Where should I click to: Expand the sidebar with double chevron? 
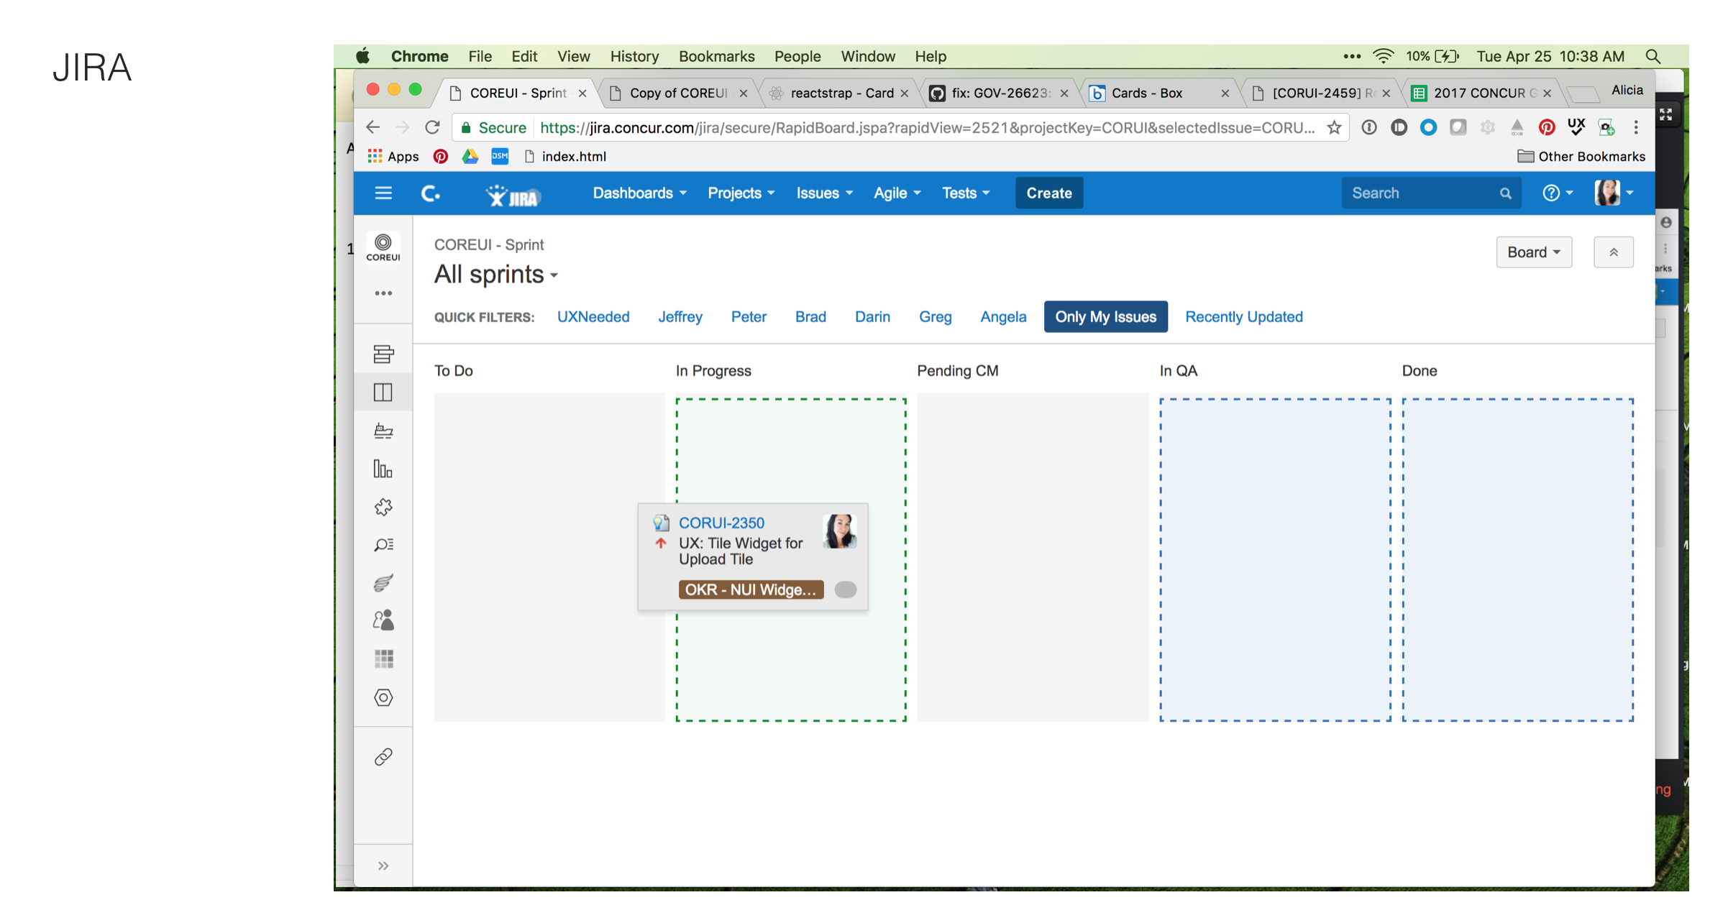(383, 865)
